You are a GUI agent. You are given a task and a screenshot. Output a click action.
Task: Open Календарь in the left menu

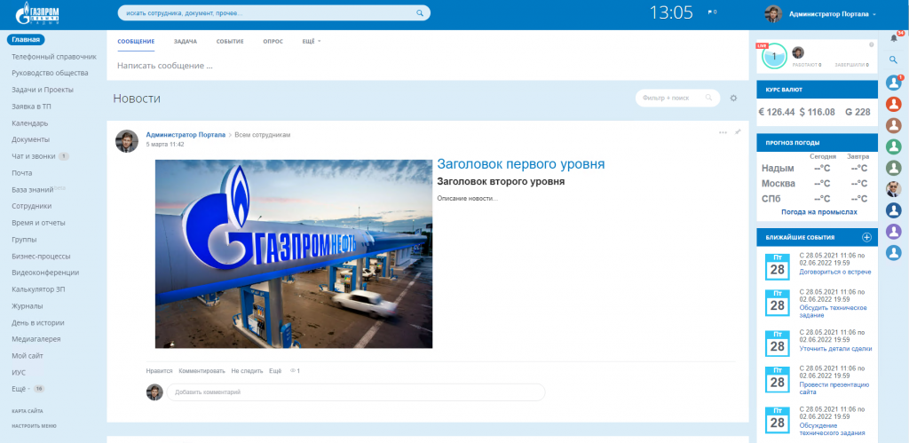tap(29, 123)
